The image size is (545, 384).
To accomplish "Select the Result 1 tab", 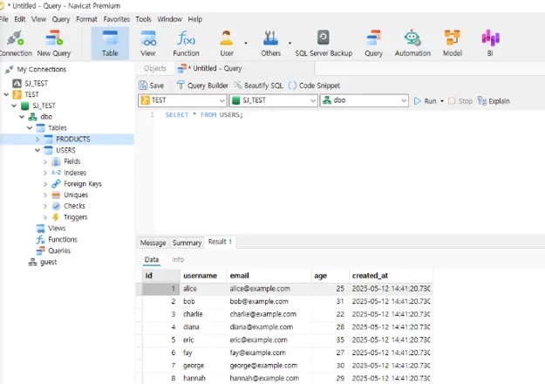I will (220, 242).
